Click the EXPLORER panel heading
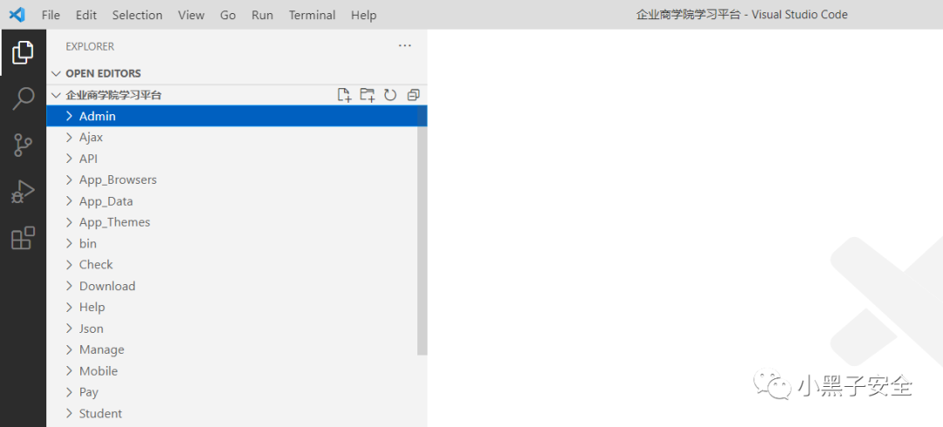 coord(90,46)
